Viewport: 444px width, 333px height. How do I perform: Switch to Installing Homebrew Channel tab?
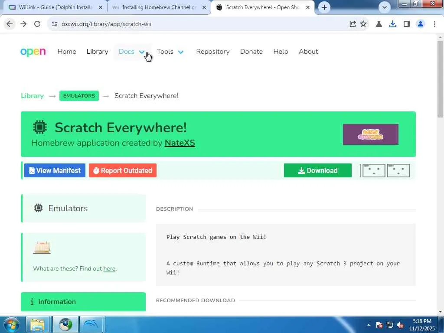tap(159, 7)
